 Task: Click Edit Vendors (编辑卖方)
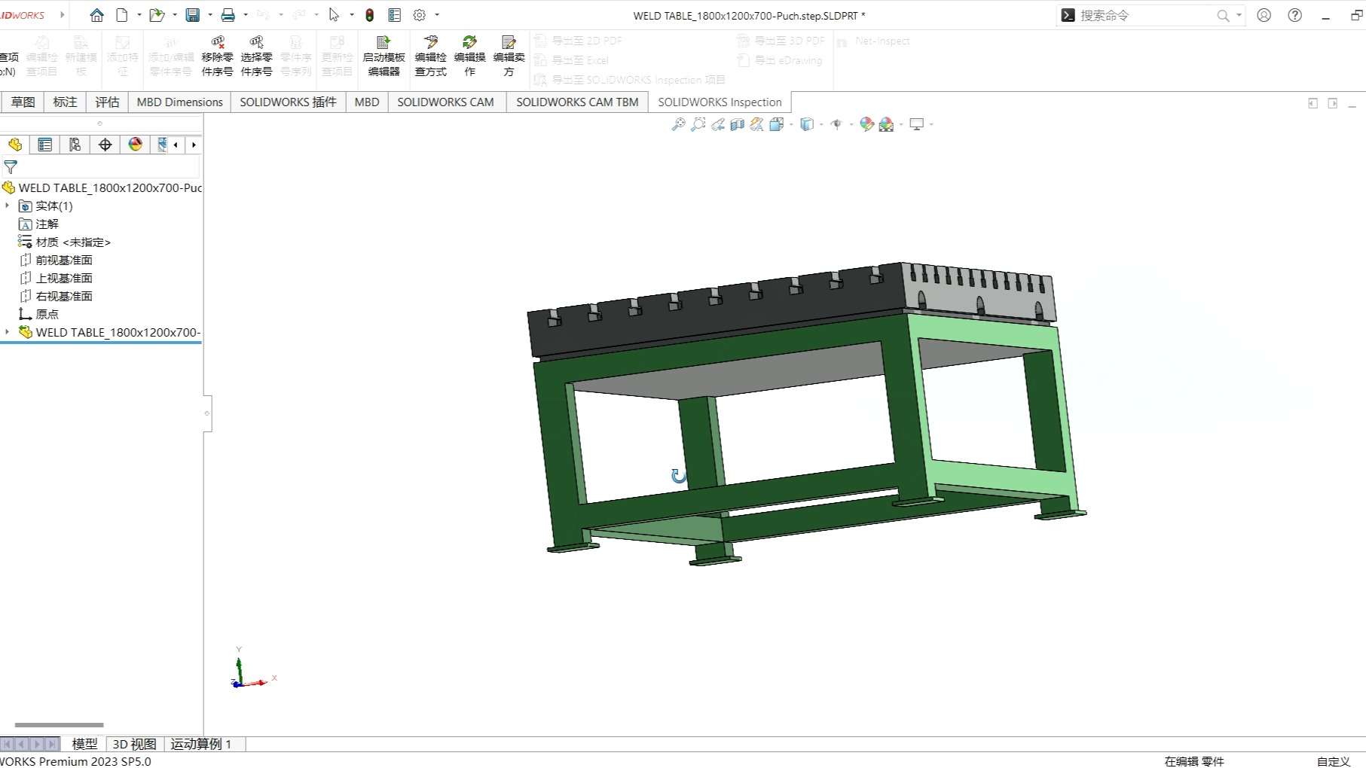509,56
